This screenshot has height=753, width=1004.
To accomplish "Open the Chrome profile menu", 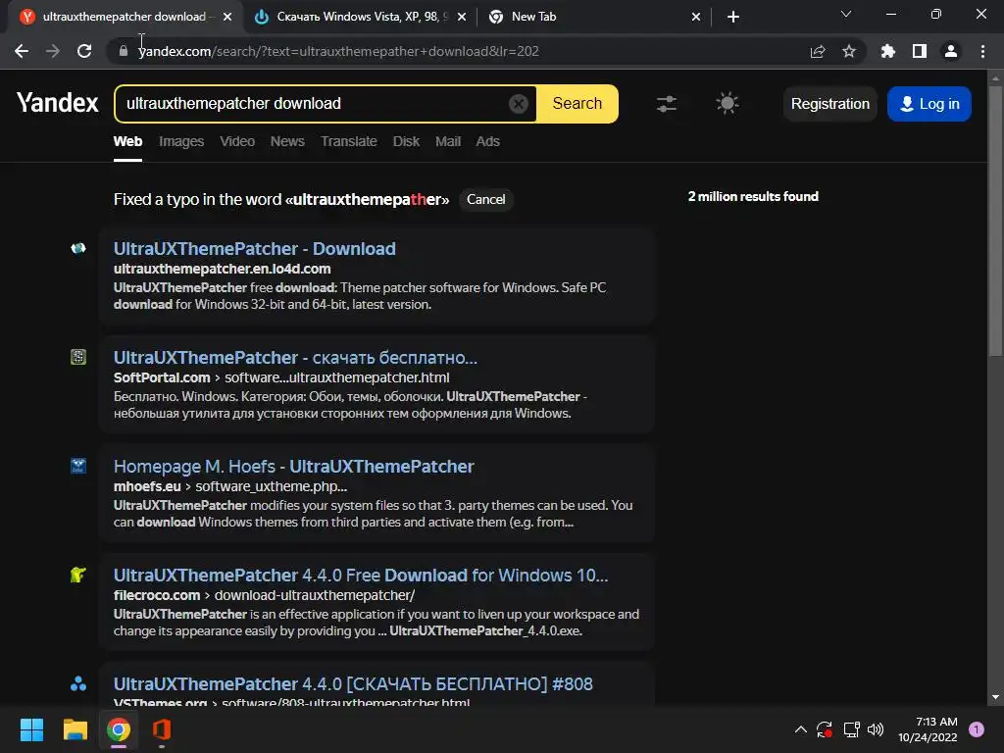I will (951, 51).
